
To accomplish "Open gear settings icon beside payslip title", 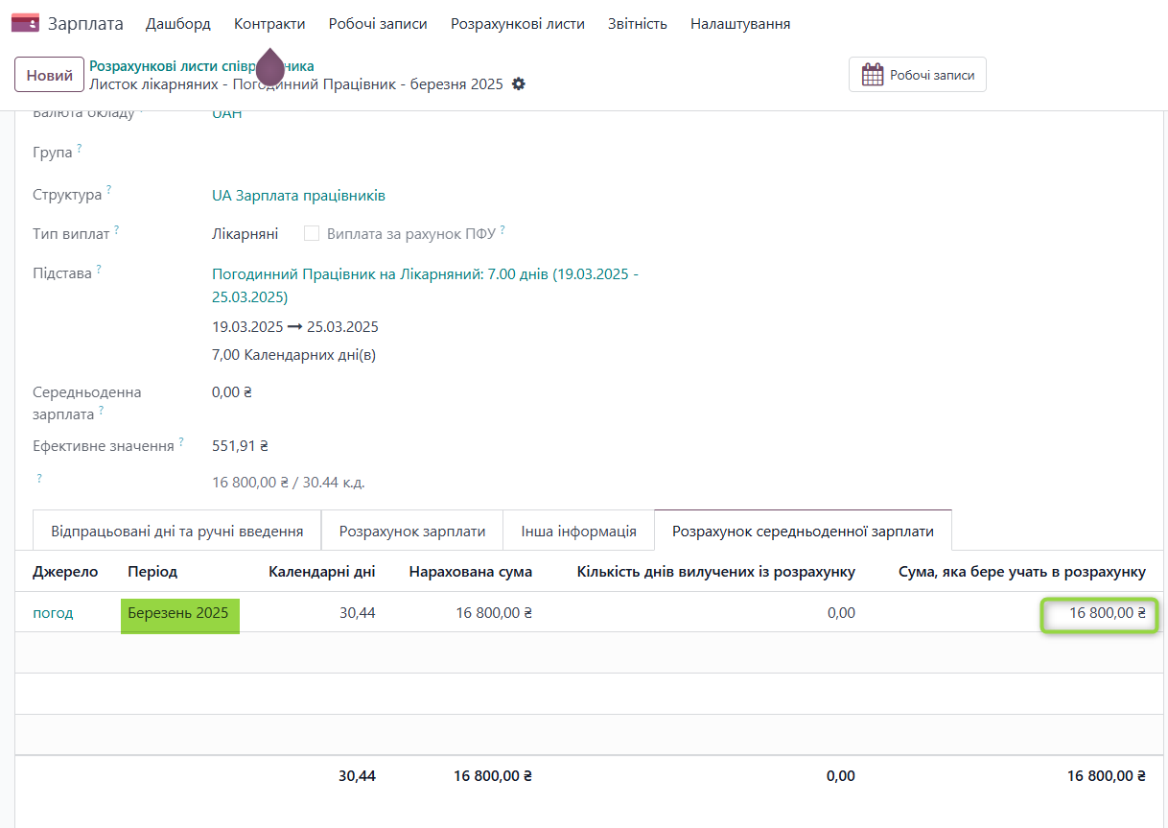I will (519, 84).
